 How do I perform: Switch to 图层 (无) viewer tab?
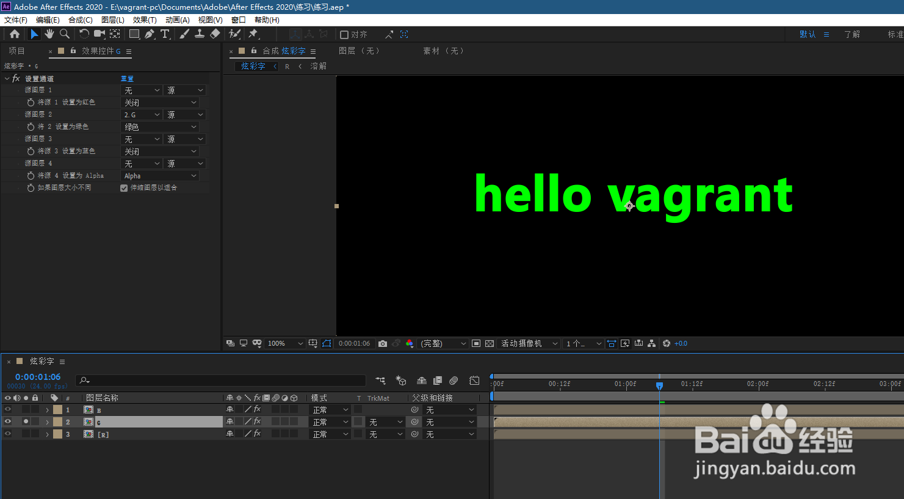click(x=359, y=51)
